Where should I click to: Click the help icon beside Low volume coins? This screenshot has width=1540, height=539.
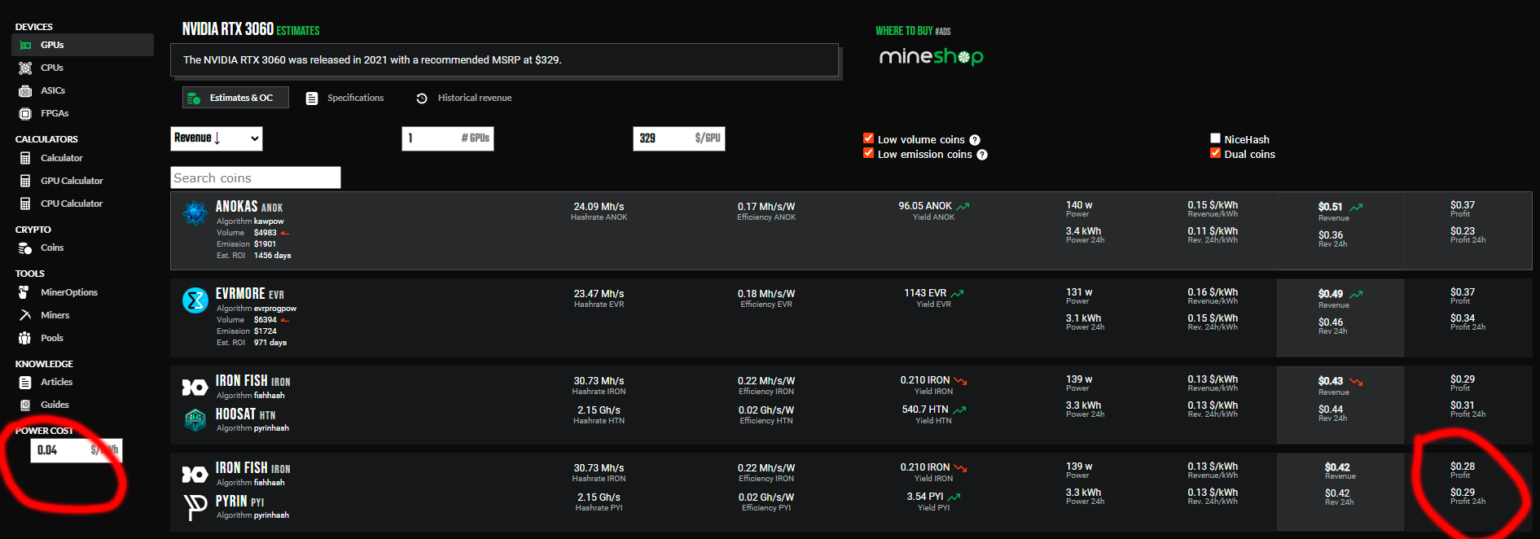[975, 140]
